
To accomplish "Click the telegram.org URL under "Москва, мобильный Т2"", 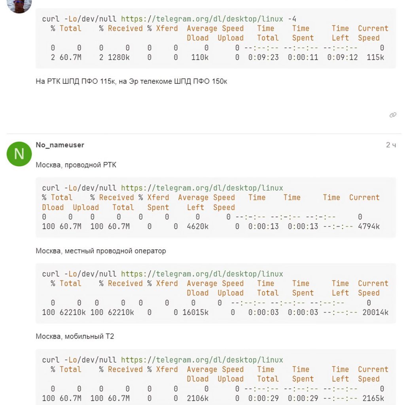I will coord(202,360).
